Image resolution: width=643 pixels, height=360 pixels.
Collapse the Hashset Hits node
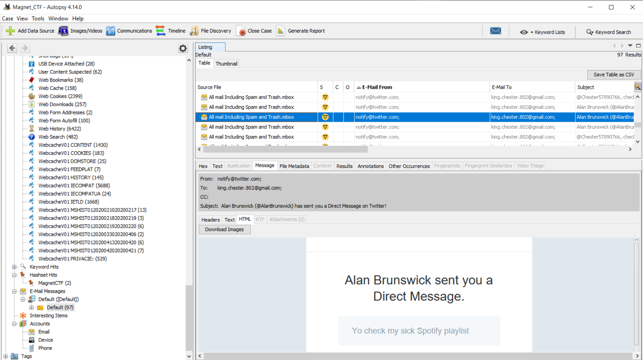coord(14,275)
